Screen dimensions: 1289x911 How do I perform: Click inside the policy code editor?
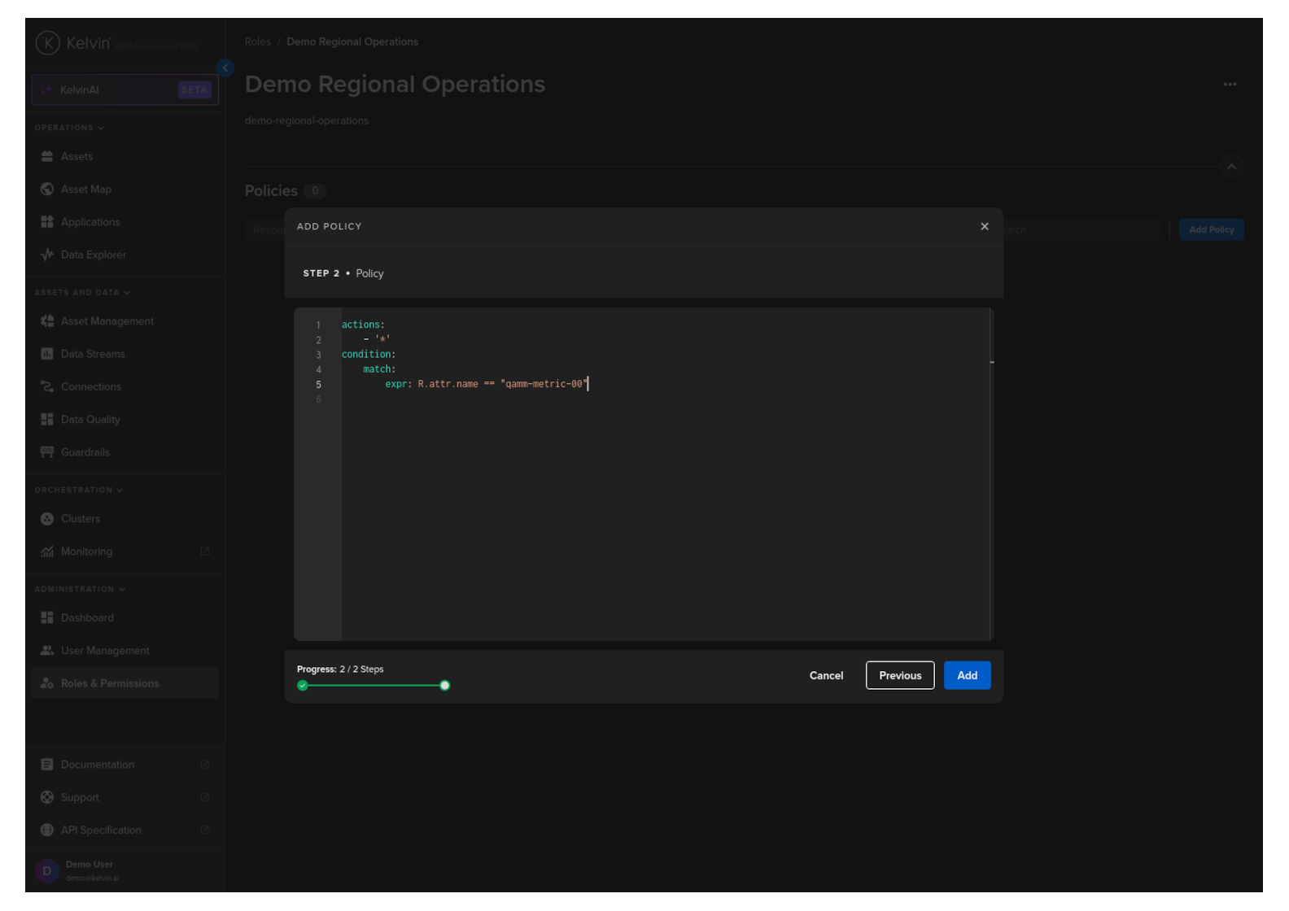click(x=651, y=504)
